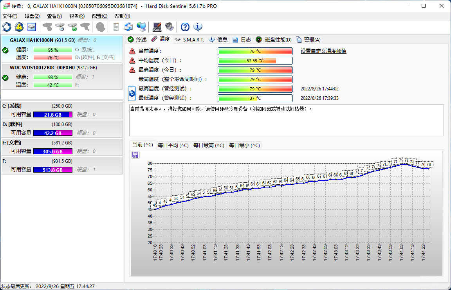Image resolution: width=451 pixels, height=290 pixels.
Task: Open the 磁盘(Z) menu
Action: [x=32, y=16]
